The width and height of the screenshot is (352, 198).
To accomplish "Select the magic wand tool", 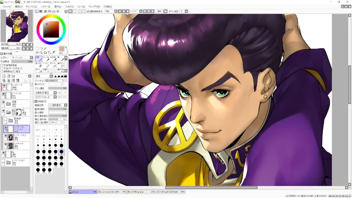I will (x=45, y=48).
